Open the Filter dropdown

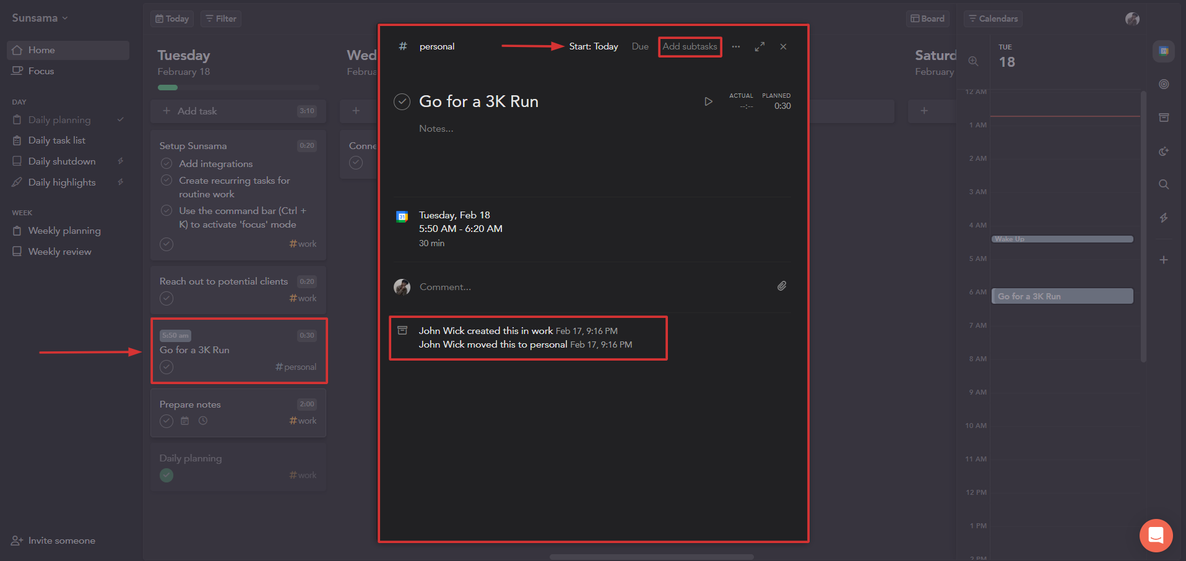[x=221, y=19]
